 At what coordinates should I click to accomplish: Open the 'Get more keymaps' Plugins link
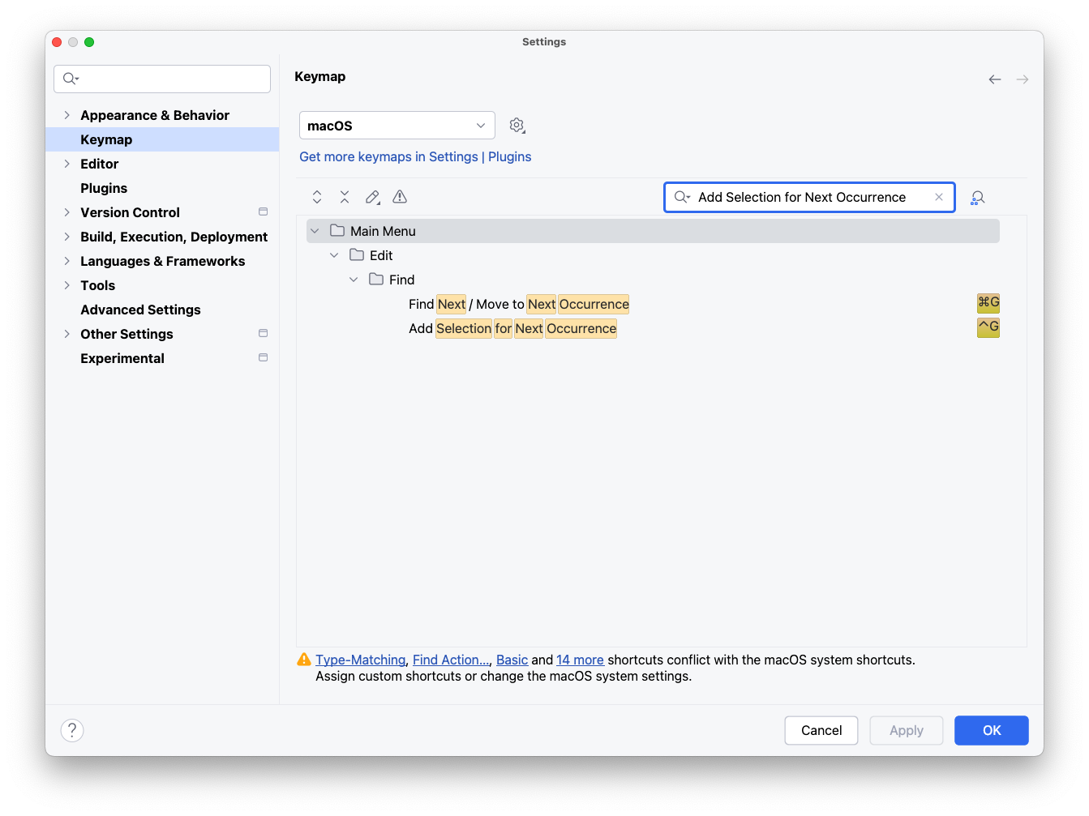[x=415, y=156]
